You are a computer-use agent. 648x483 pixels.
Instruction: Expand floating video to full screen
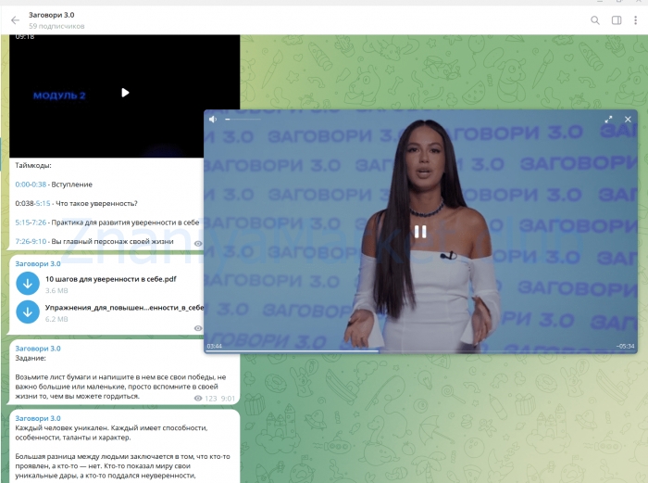(x=609, y=120)
